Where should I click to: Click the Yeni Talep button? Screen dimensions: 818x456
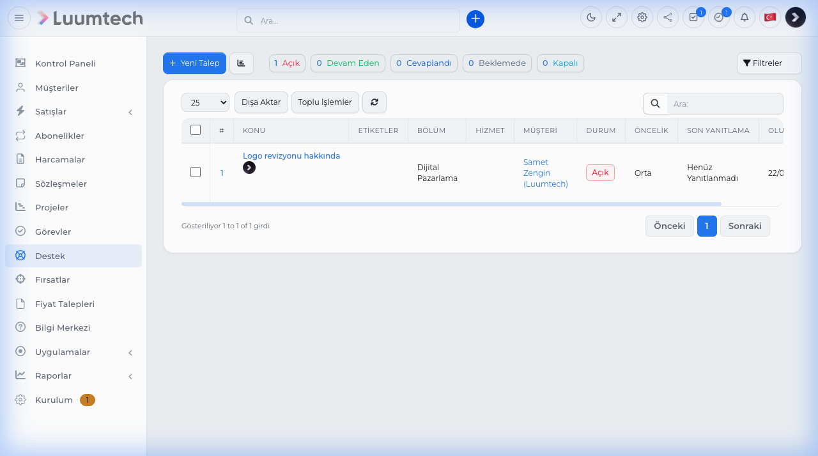(x=194, y=63)
